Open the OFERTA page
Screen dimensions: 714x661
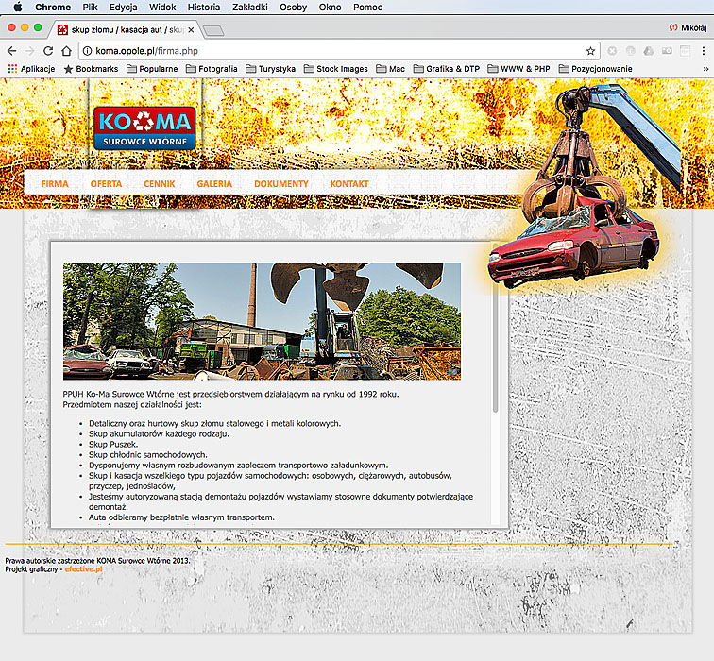[106, 184]
